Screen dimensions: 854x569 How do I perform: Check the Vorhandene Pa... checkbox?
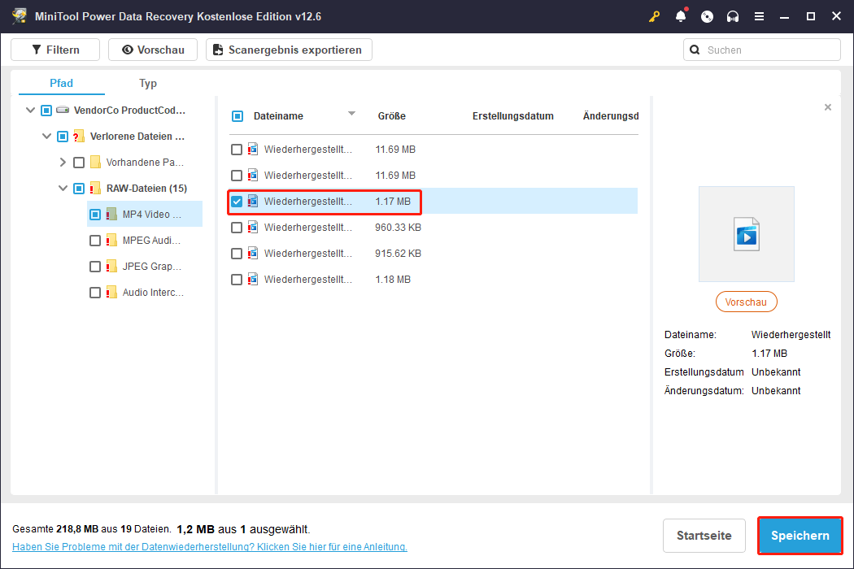79,163
